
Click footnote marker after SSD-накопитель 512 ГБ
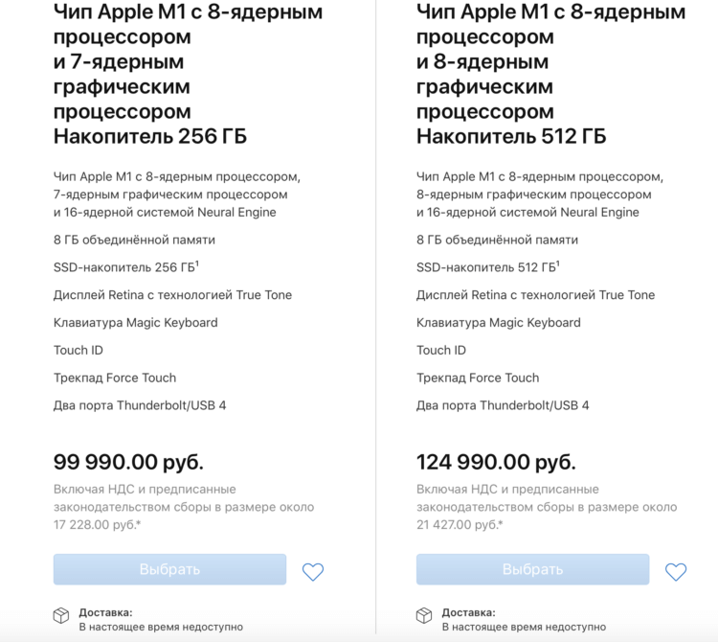tap(558, 264)
